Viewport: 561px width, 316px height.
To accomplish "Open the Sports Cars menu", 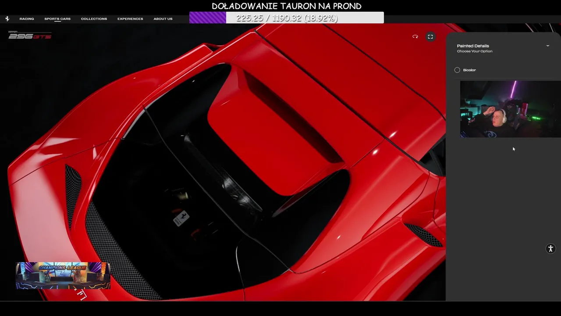I will 57,19.
